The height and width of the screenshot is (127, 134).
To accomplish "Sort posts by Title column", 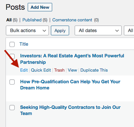I will [x=24, y=44].
